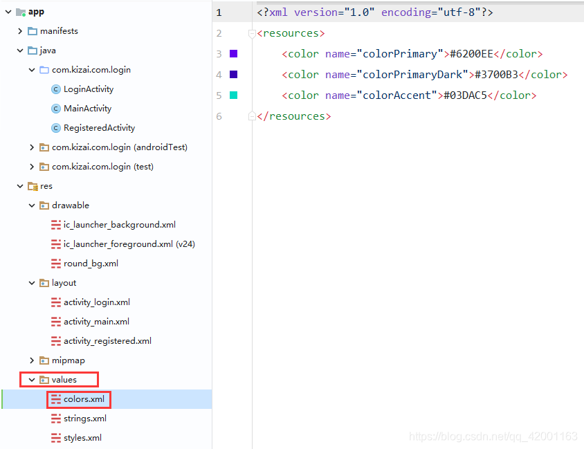Click the xml version declaration line
Image resolution: width=584 pixels, height=449 pixels.
[375, 12]
